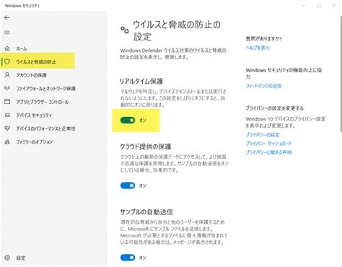Click the firewall network antenna icon
This screenshot has width=342, height=267.
[7, 88]
